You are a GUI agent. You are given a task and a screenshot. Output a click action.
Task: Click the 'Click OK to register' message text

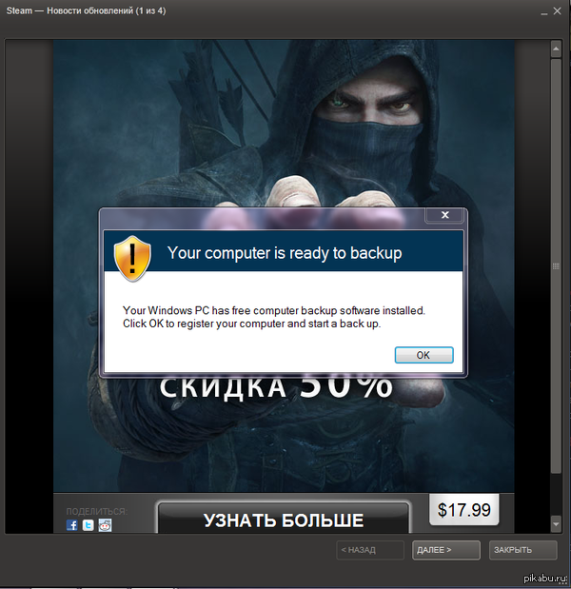[x=251, y=324]
